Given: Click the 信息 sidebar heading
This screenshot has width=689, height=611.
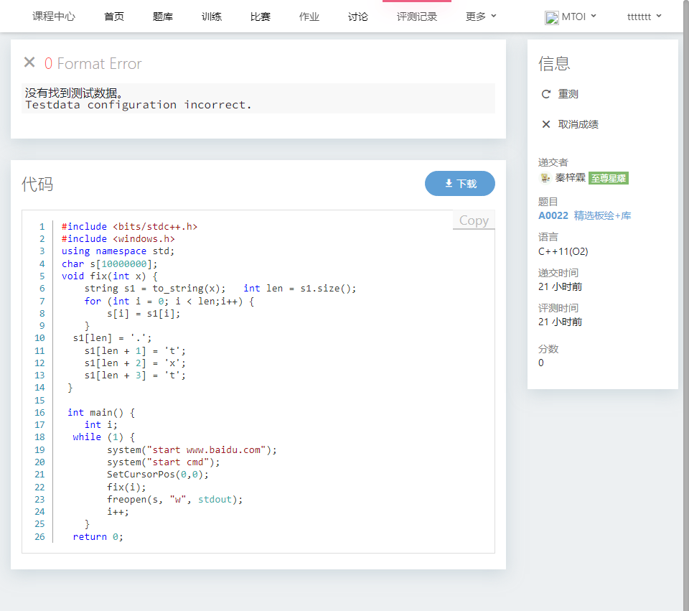Looking at the screenshot, I should [554, 64].
